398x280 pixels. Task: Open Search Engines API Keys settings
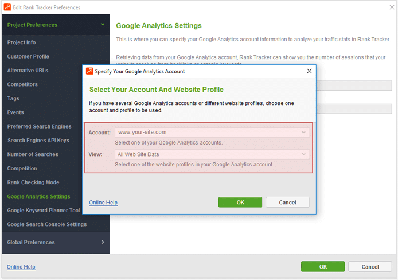coord(38,141)
